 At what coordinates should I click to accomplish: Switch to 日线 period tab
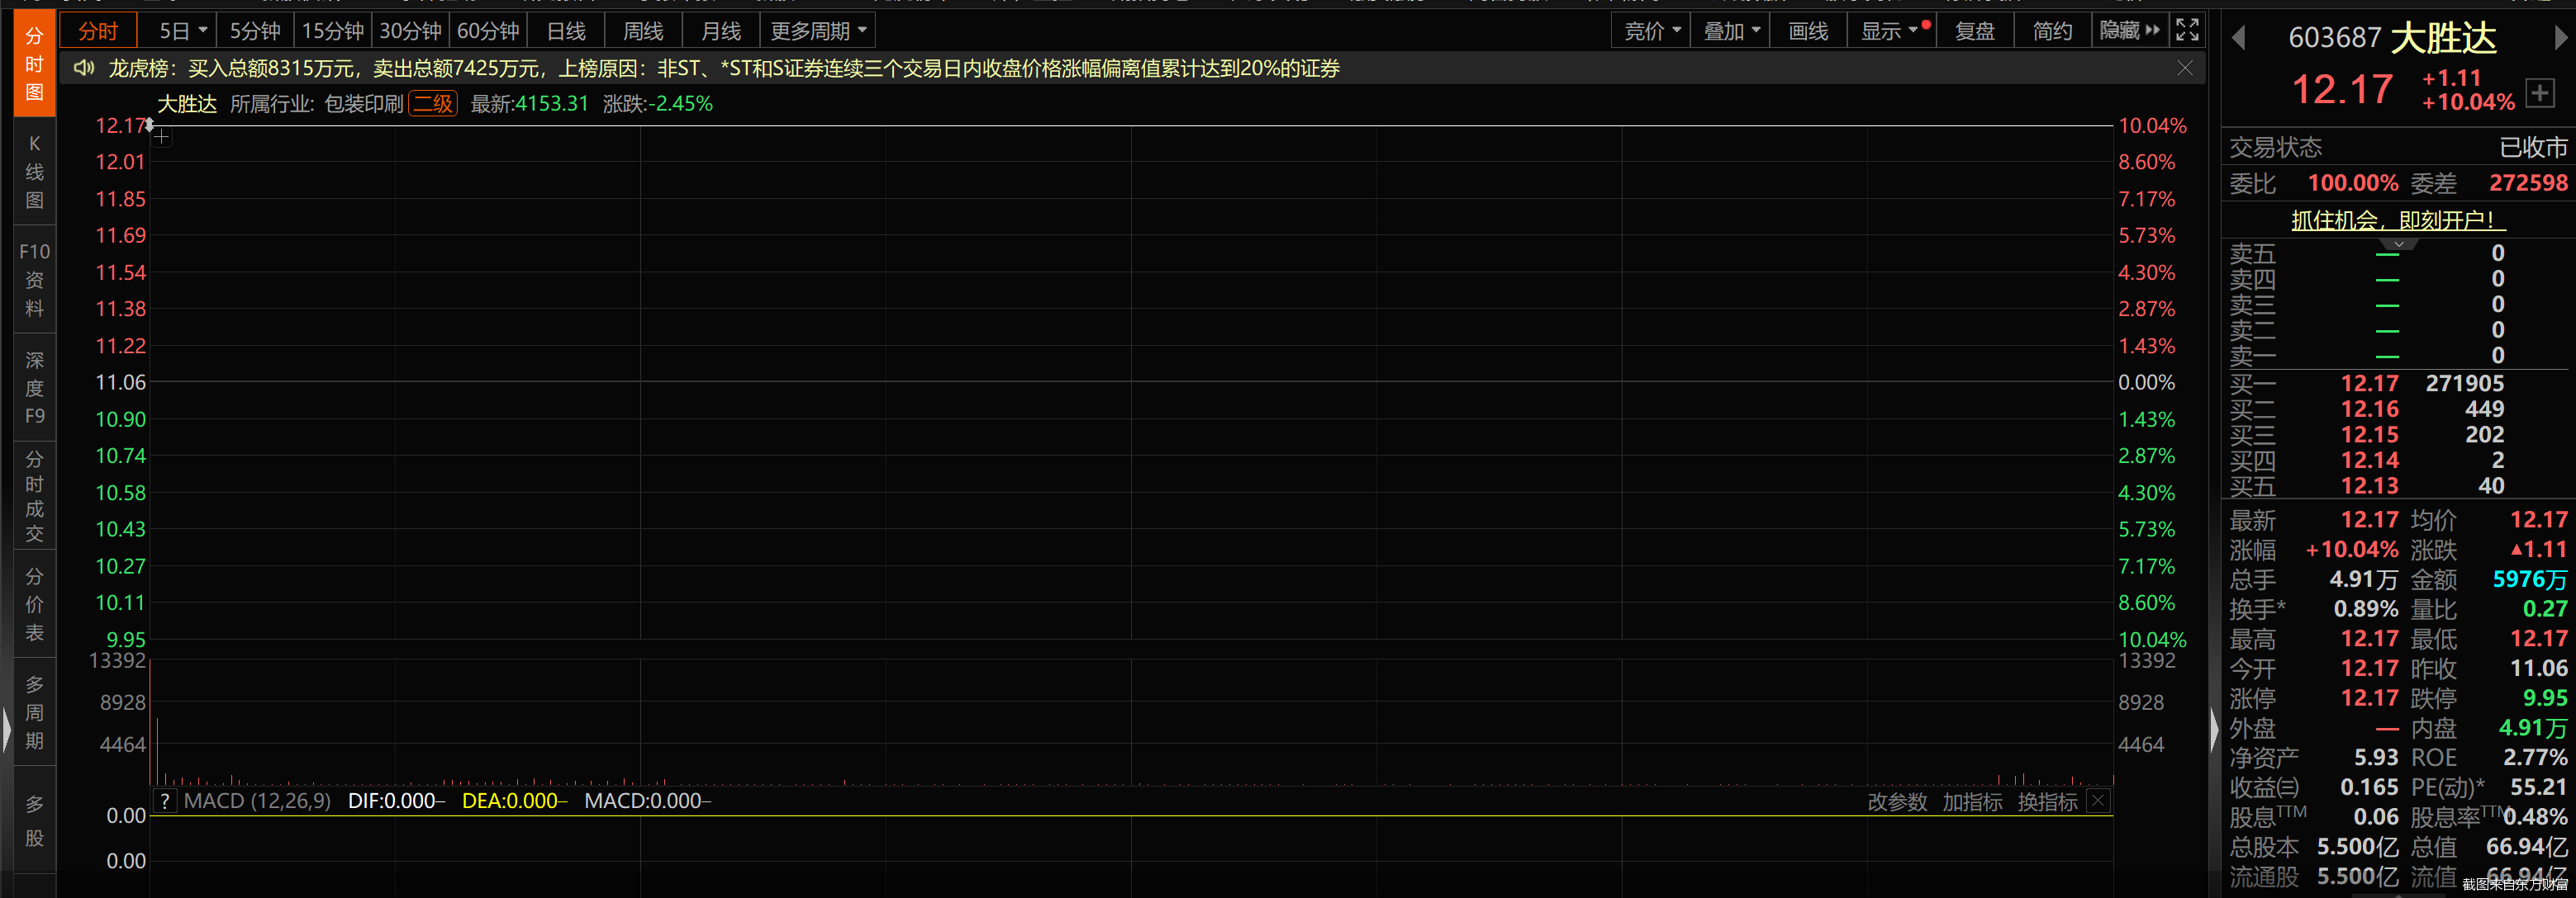pos(566,31)
